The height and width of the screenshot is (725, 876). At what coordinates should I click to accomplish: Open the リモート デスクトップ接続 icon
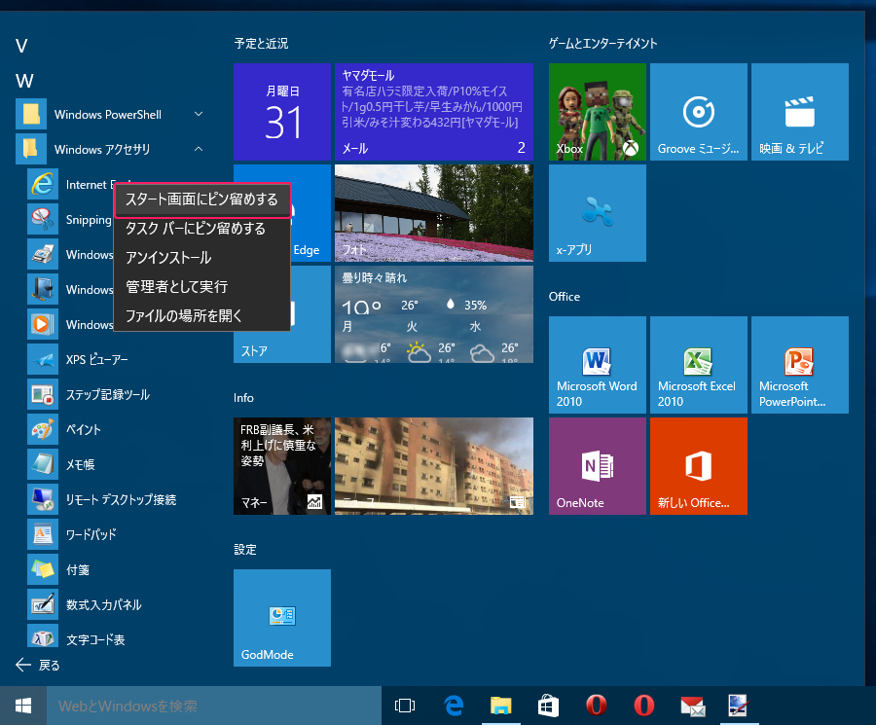click(x=43, y=499)
